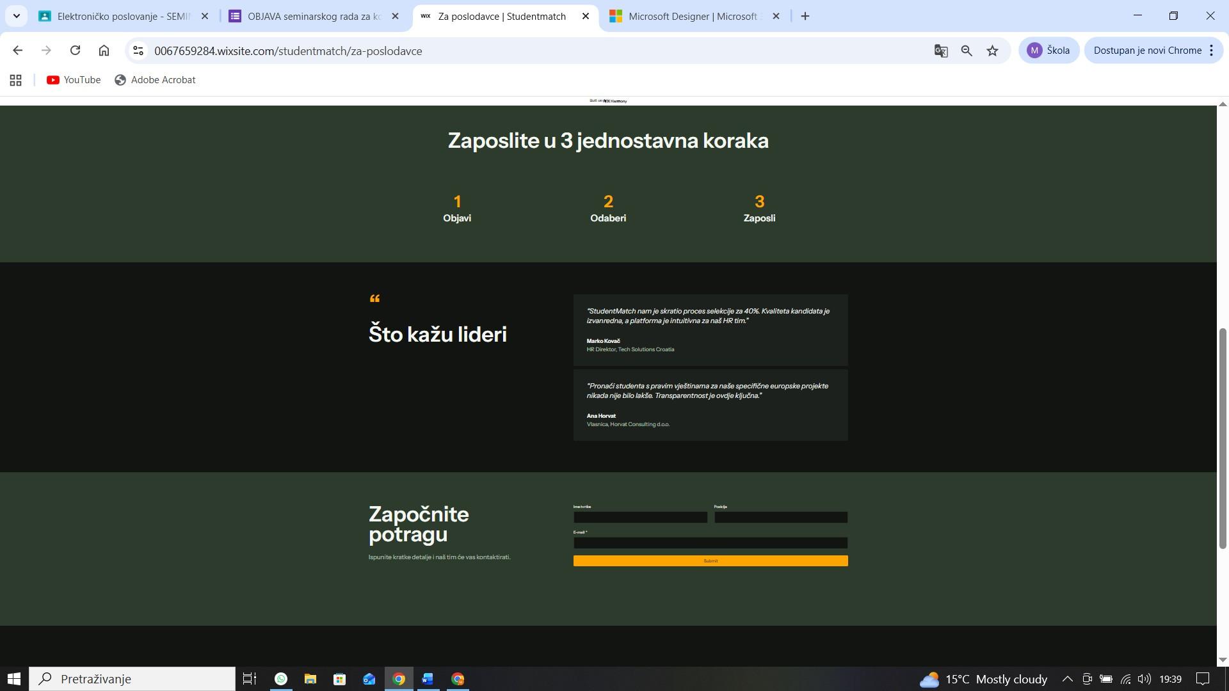This screenshot has width=1229, height=691.
Task: Reload the page
Action: (x=75, y=51)
